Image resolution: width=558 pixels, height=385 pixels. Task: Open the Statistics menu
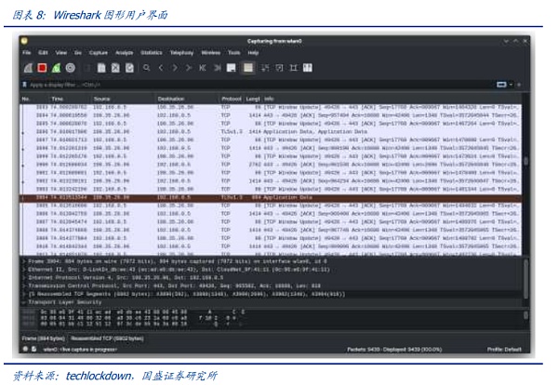(x=151, y=53)
